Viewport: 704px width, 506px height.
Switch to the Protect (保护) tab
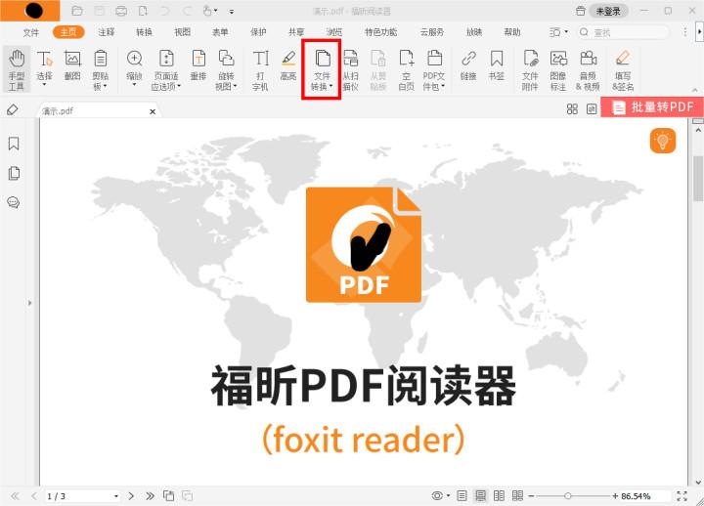[258, 32]
